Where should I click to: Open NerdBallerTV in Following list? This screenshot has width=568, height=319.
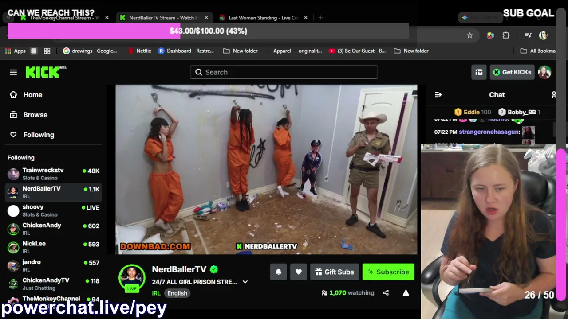(53, 192)
